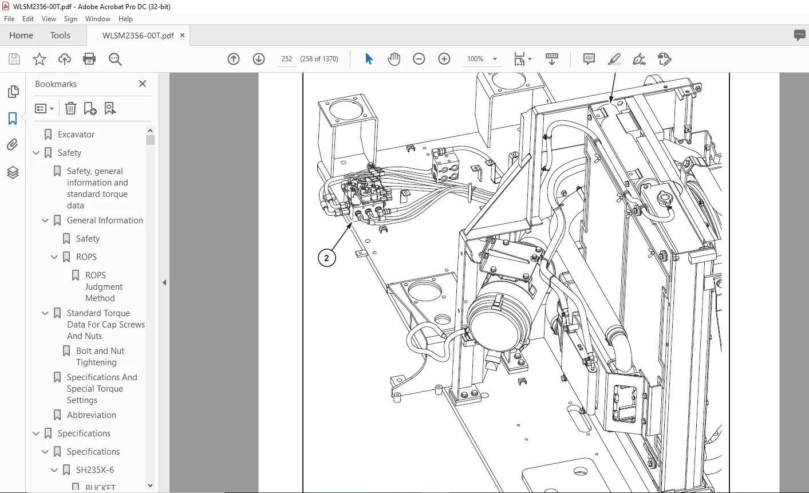
Task: Open the bookmarks options dropdown
Action: point(44,108)
